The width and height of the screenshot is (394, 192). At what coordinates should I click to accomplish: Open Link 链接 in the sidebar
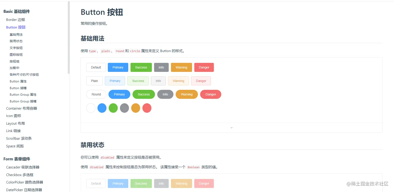14,131
